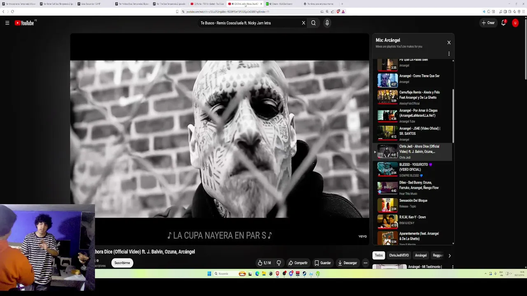Select the Arcángel filter chip
The width and height of the screenshot is (527, 296).
pos(421,255)
